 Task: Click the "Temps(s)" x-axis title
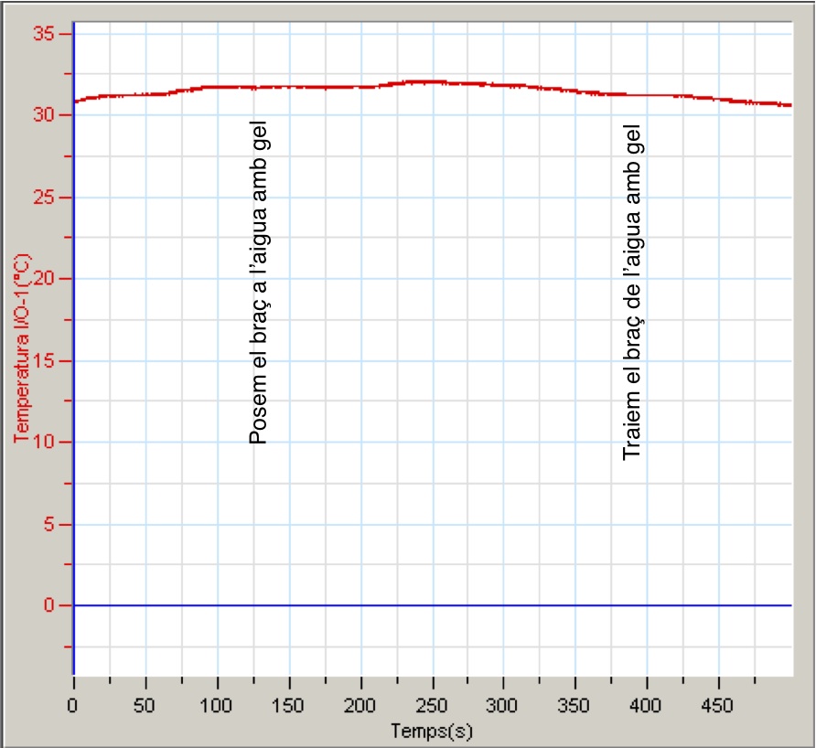point(432,732)
